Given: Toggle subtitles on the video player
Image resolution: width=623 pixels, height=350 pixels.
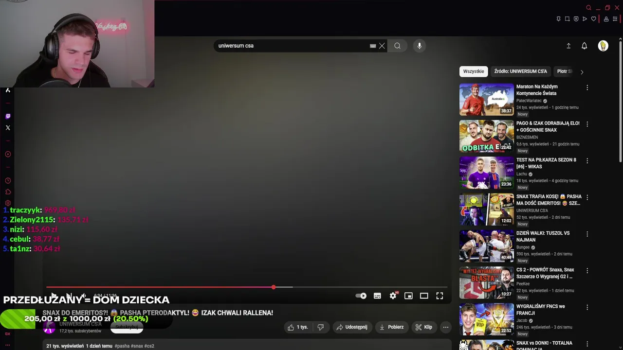Looking at the screenshot, I should [x=377, y=296].
